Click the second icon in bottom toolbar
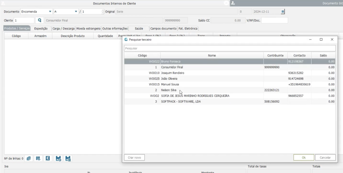This screenshot has width=343, height=173. pyautogui.click(x=38, y=159)
